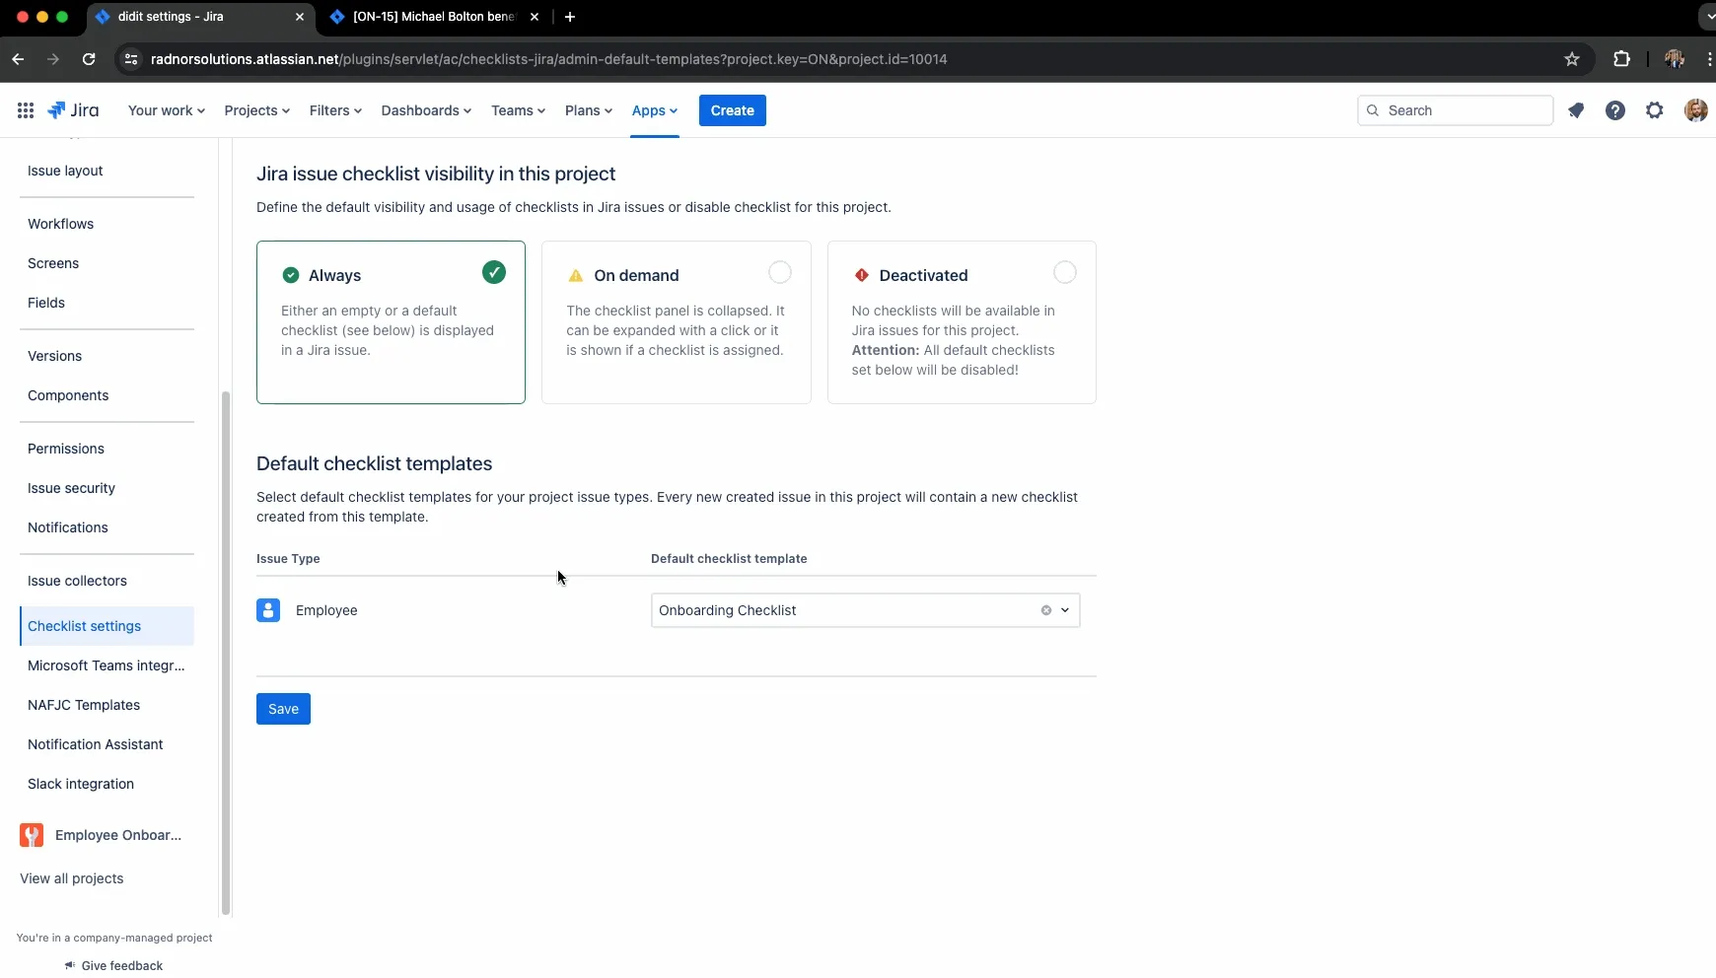Expand the Apps menu

[655, 110]
